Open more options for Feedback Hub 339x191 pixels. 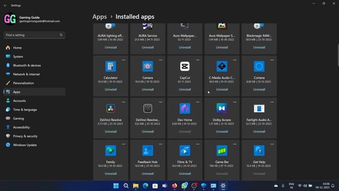click(x=160, y=144)
